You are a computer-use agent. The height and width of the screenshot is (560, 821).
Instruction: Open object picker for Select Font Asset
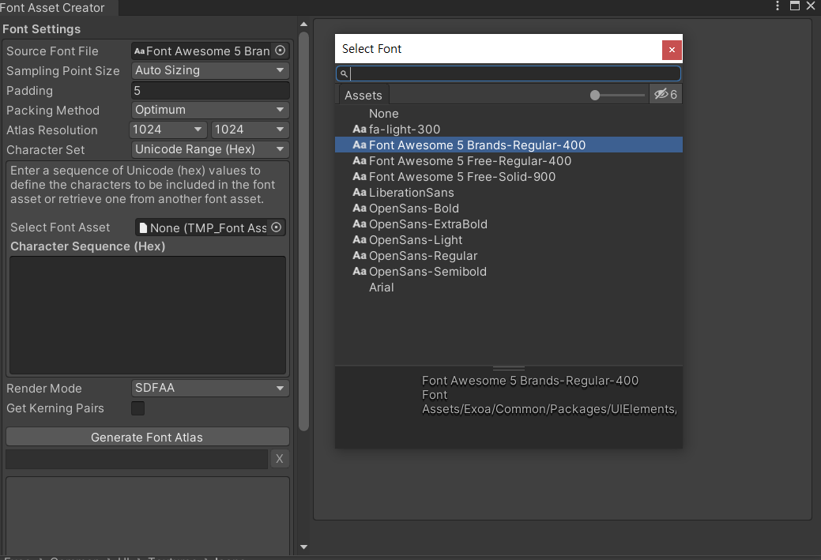pos(277,227)
